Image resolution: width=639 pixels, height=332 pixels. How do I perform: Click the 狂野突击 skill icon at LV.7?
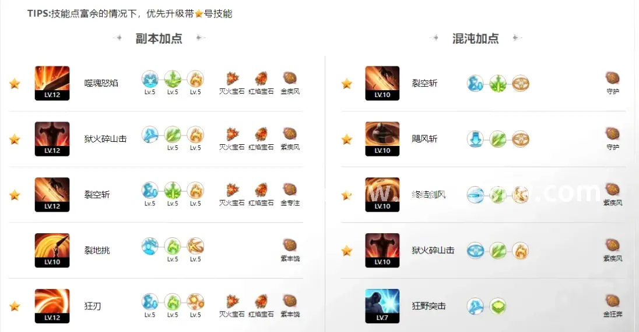tap(382, 306)
